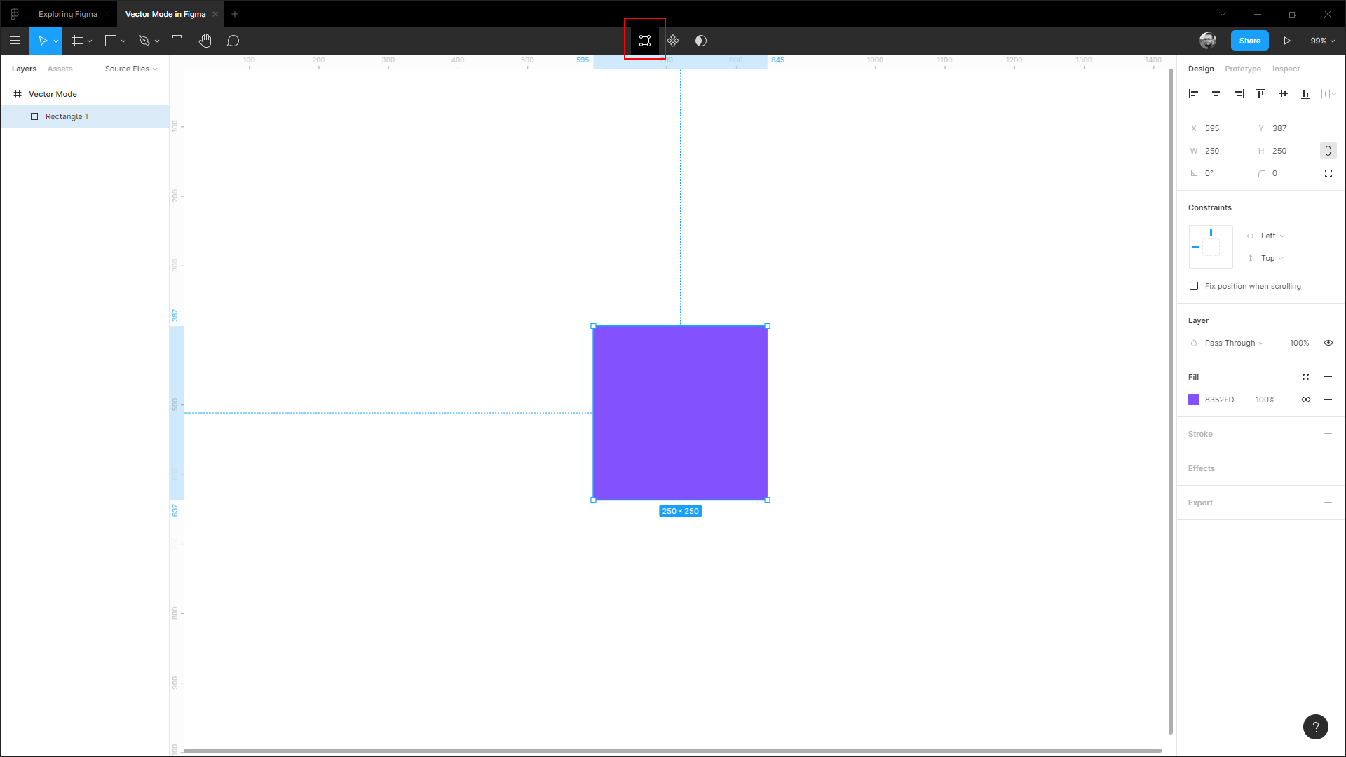This screenshot has height=757, width=1346.
Task: Click the Create Component icon
Action: [x=673, y=41]
